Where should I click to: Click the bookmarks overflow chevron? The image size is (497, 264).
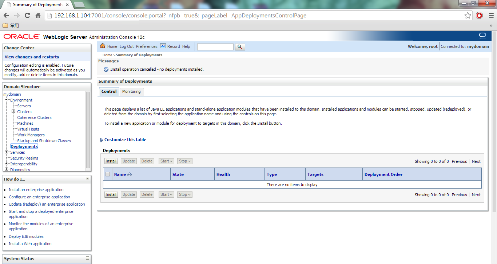point(491,26)
